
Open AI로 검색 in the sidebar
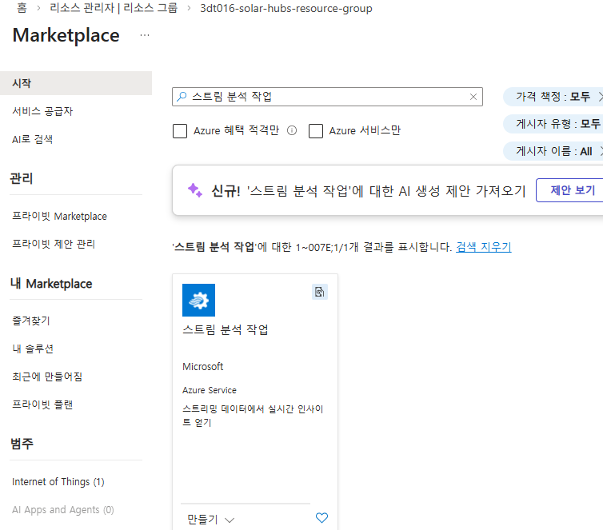(x=32, y=139)
